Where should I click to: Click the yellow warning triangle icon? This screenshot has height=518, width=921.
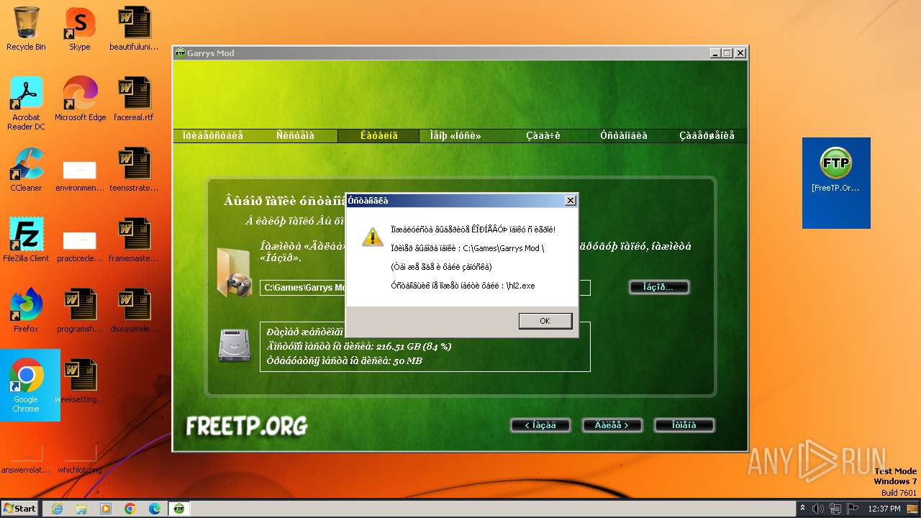[x=372, y=236]
